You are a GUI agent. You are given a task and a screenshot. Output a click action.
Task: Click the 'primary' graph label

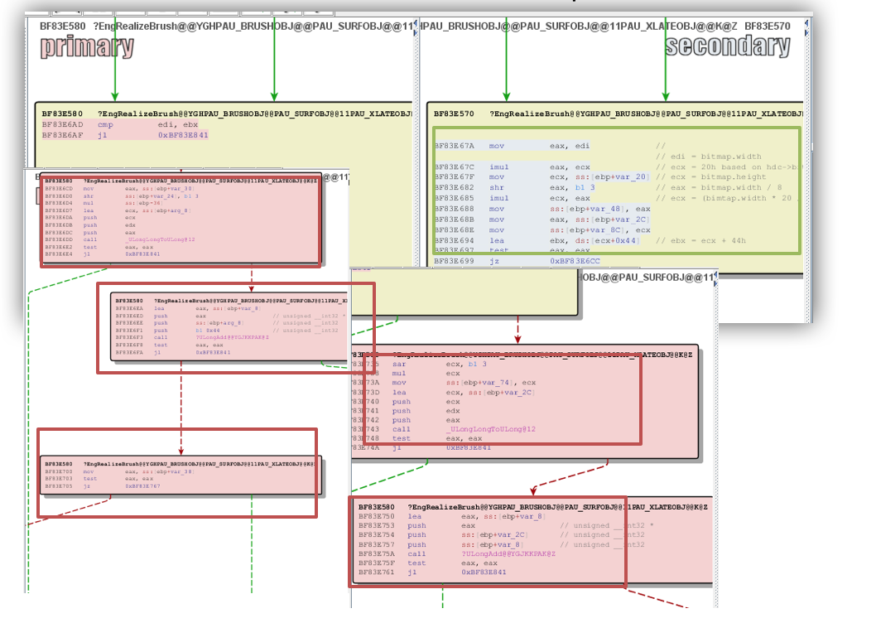(x=87, y=46)
